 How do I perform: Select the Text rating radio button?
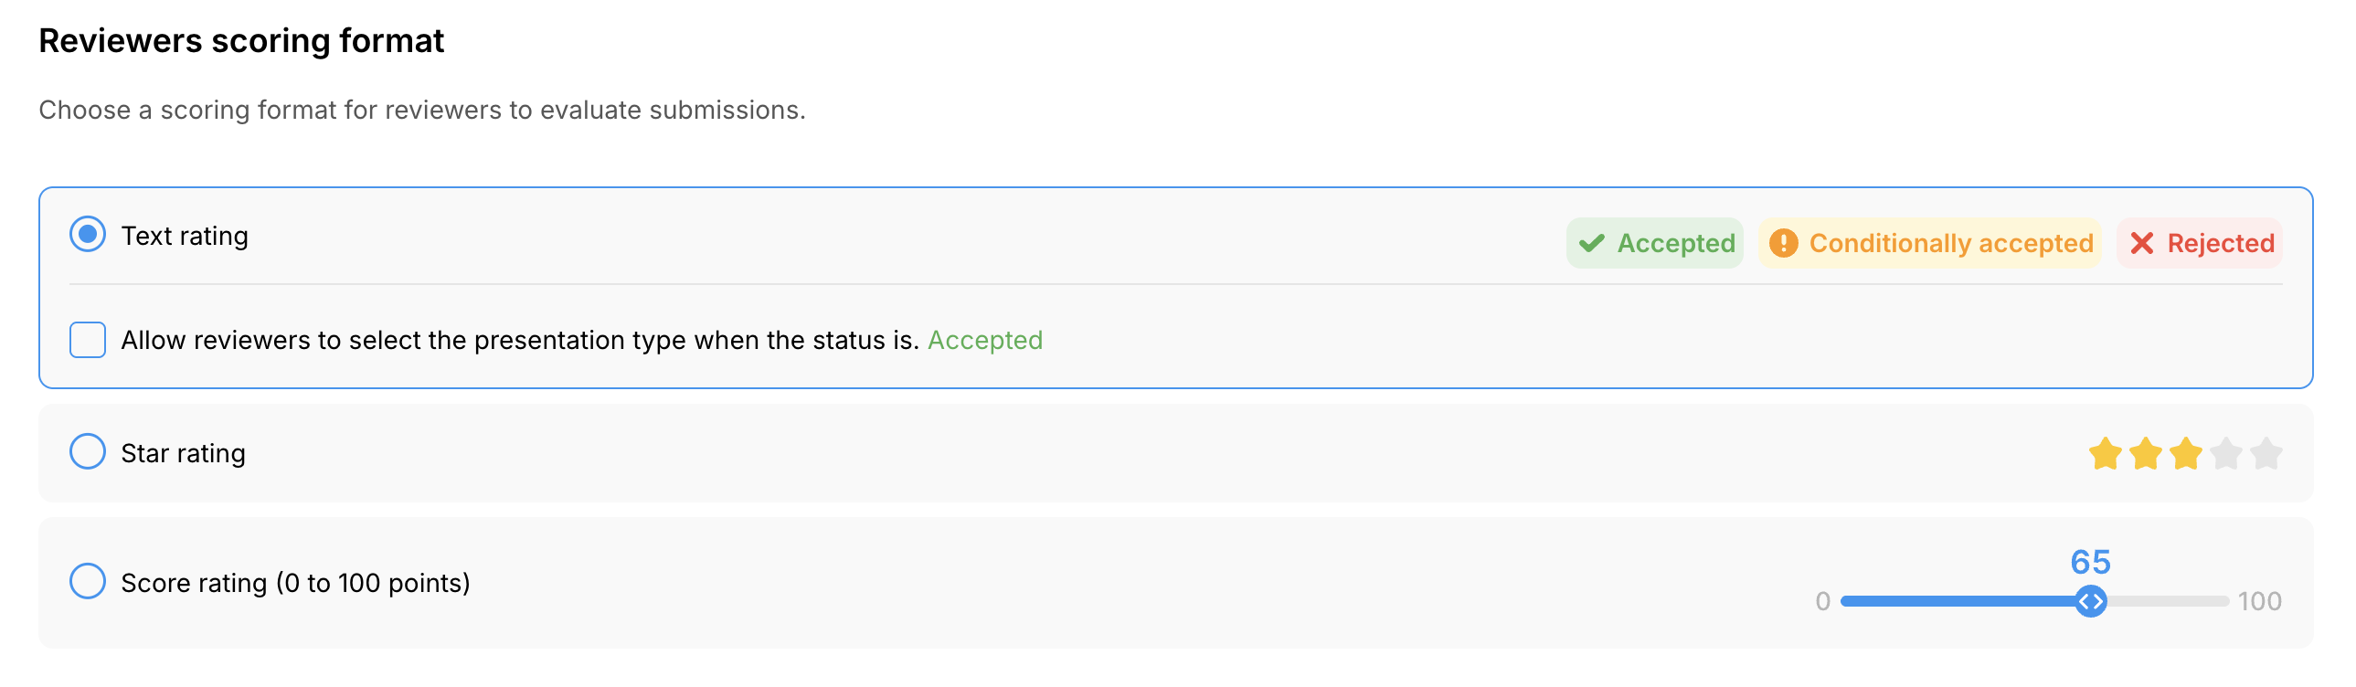click(x=88, y=235)
